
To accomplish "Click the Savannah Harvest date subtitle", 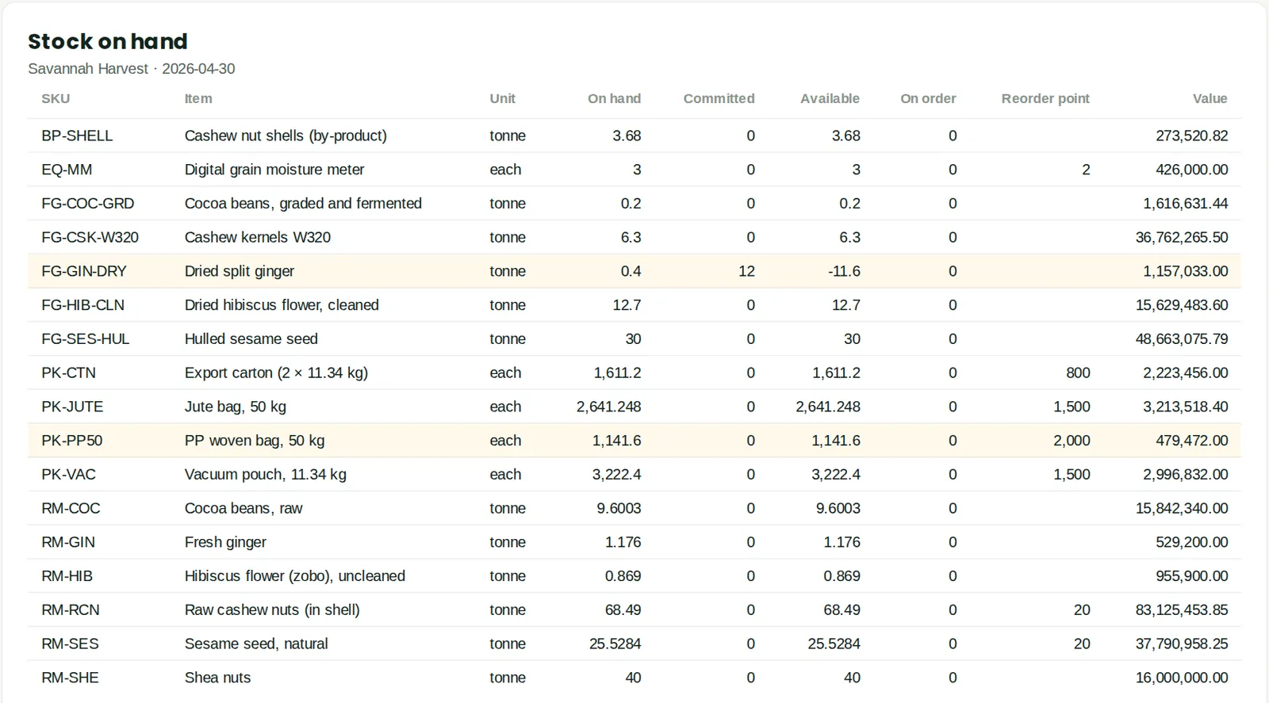I will (132, 69).
